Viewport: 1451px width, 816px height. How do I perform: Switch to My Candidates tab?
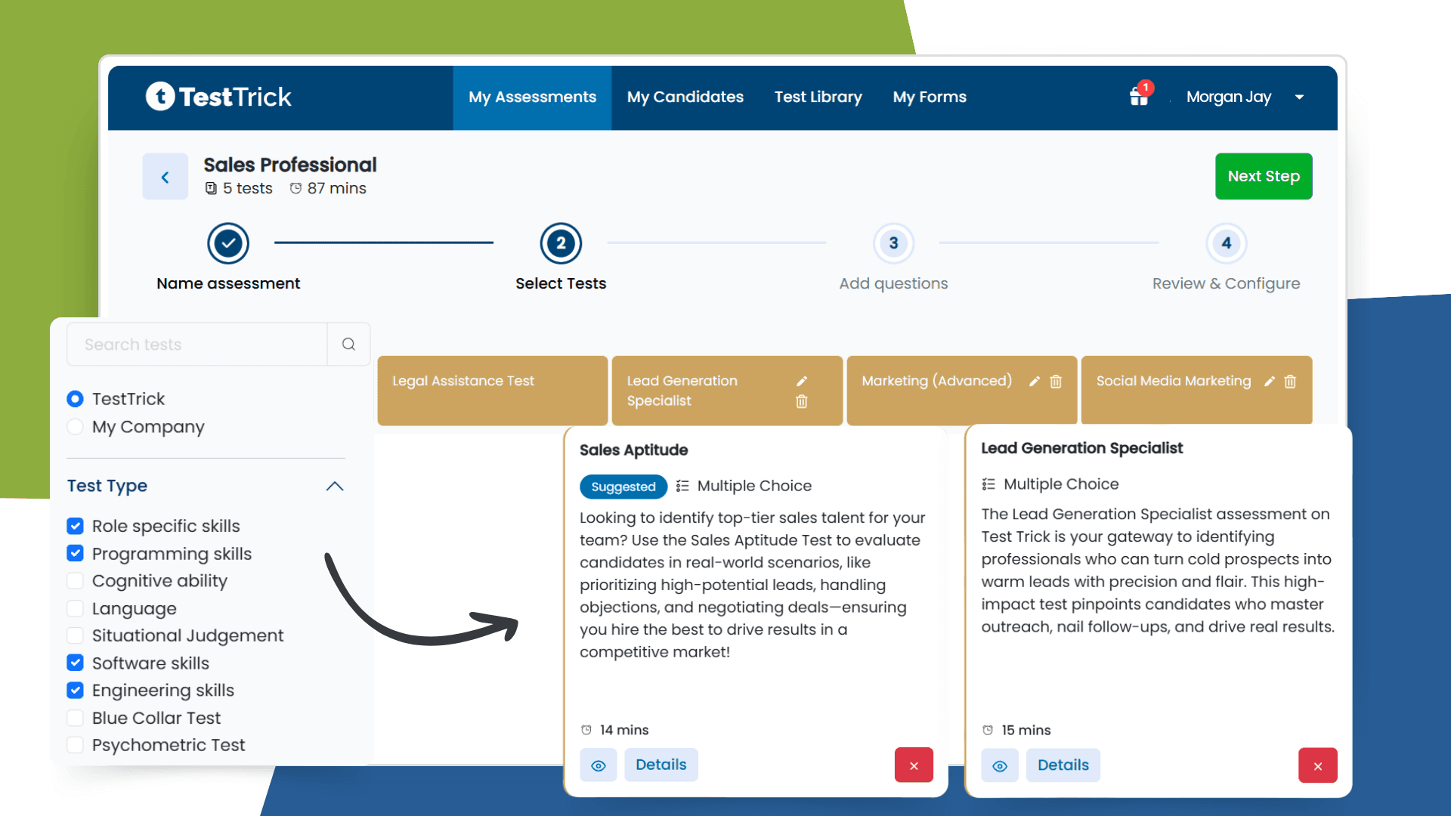click(x=685, y=97)
